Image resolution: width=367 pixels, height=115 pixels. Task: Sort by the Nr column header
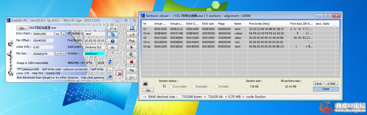(147, 24)
